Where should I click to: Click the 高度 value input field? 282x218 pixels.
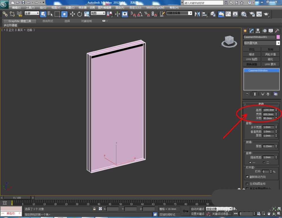268,110
